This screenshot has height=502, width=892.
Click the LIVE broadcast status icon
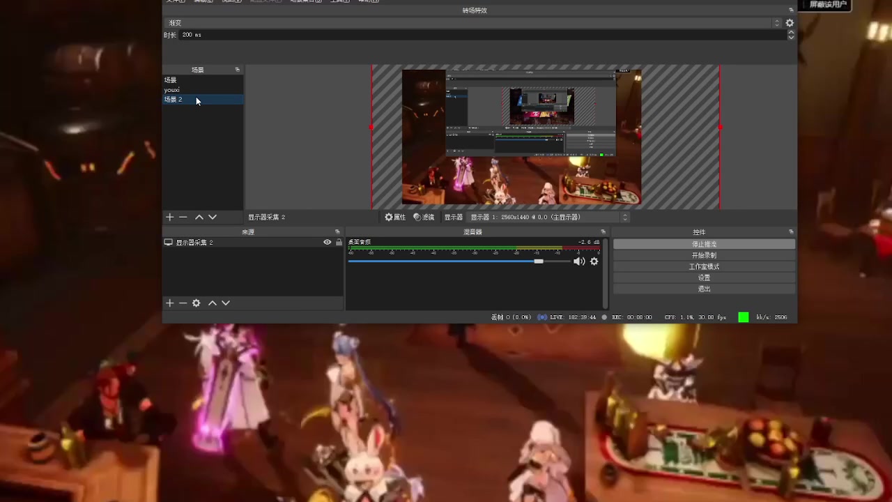coord(542,317)
